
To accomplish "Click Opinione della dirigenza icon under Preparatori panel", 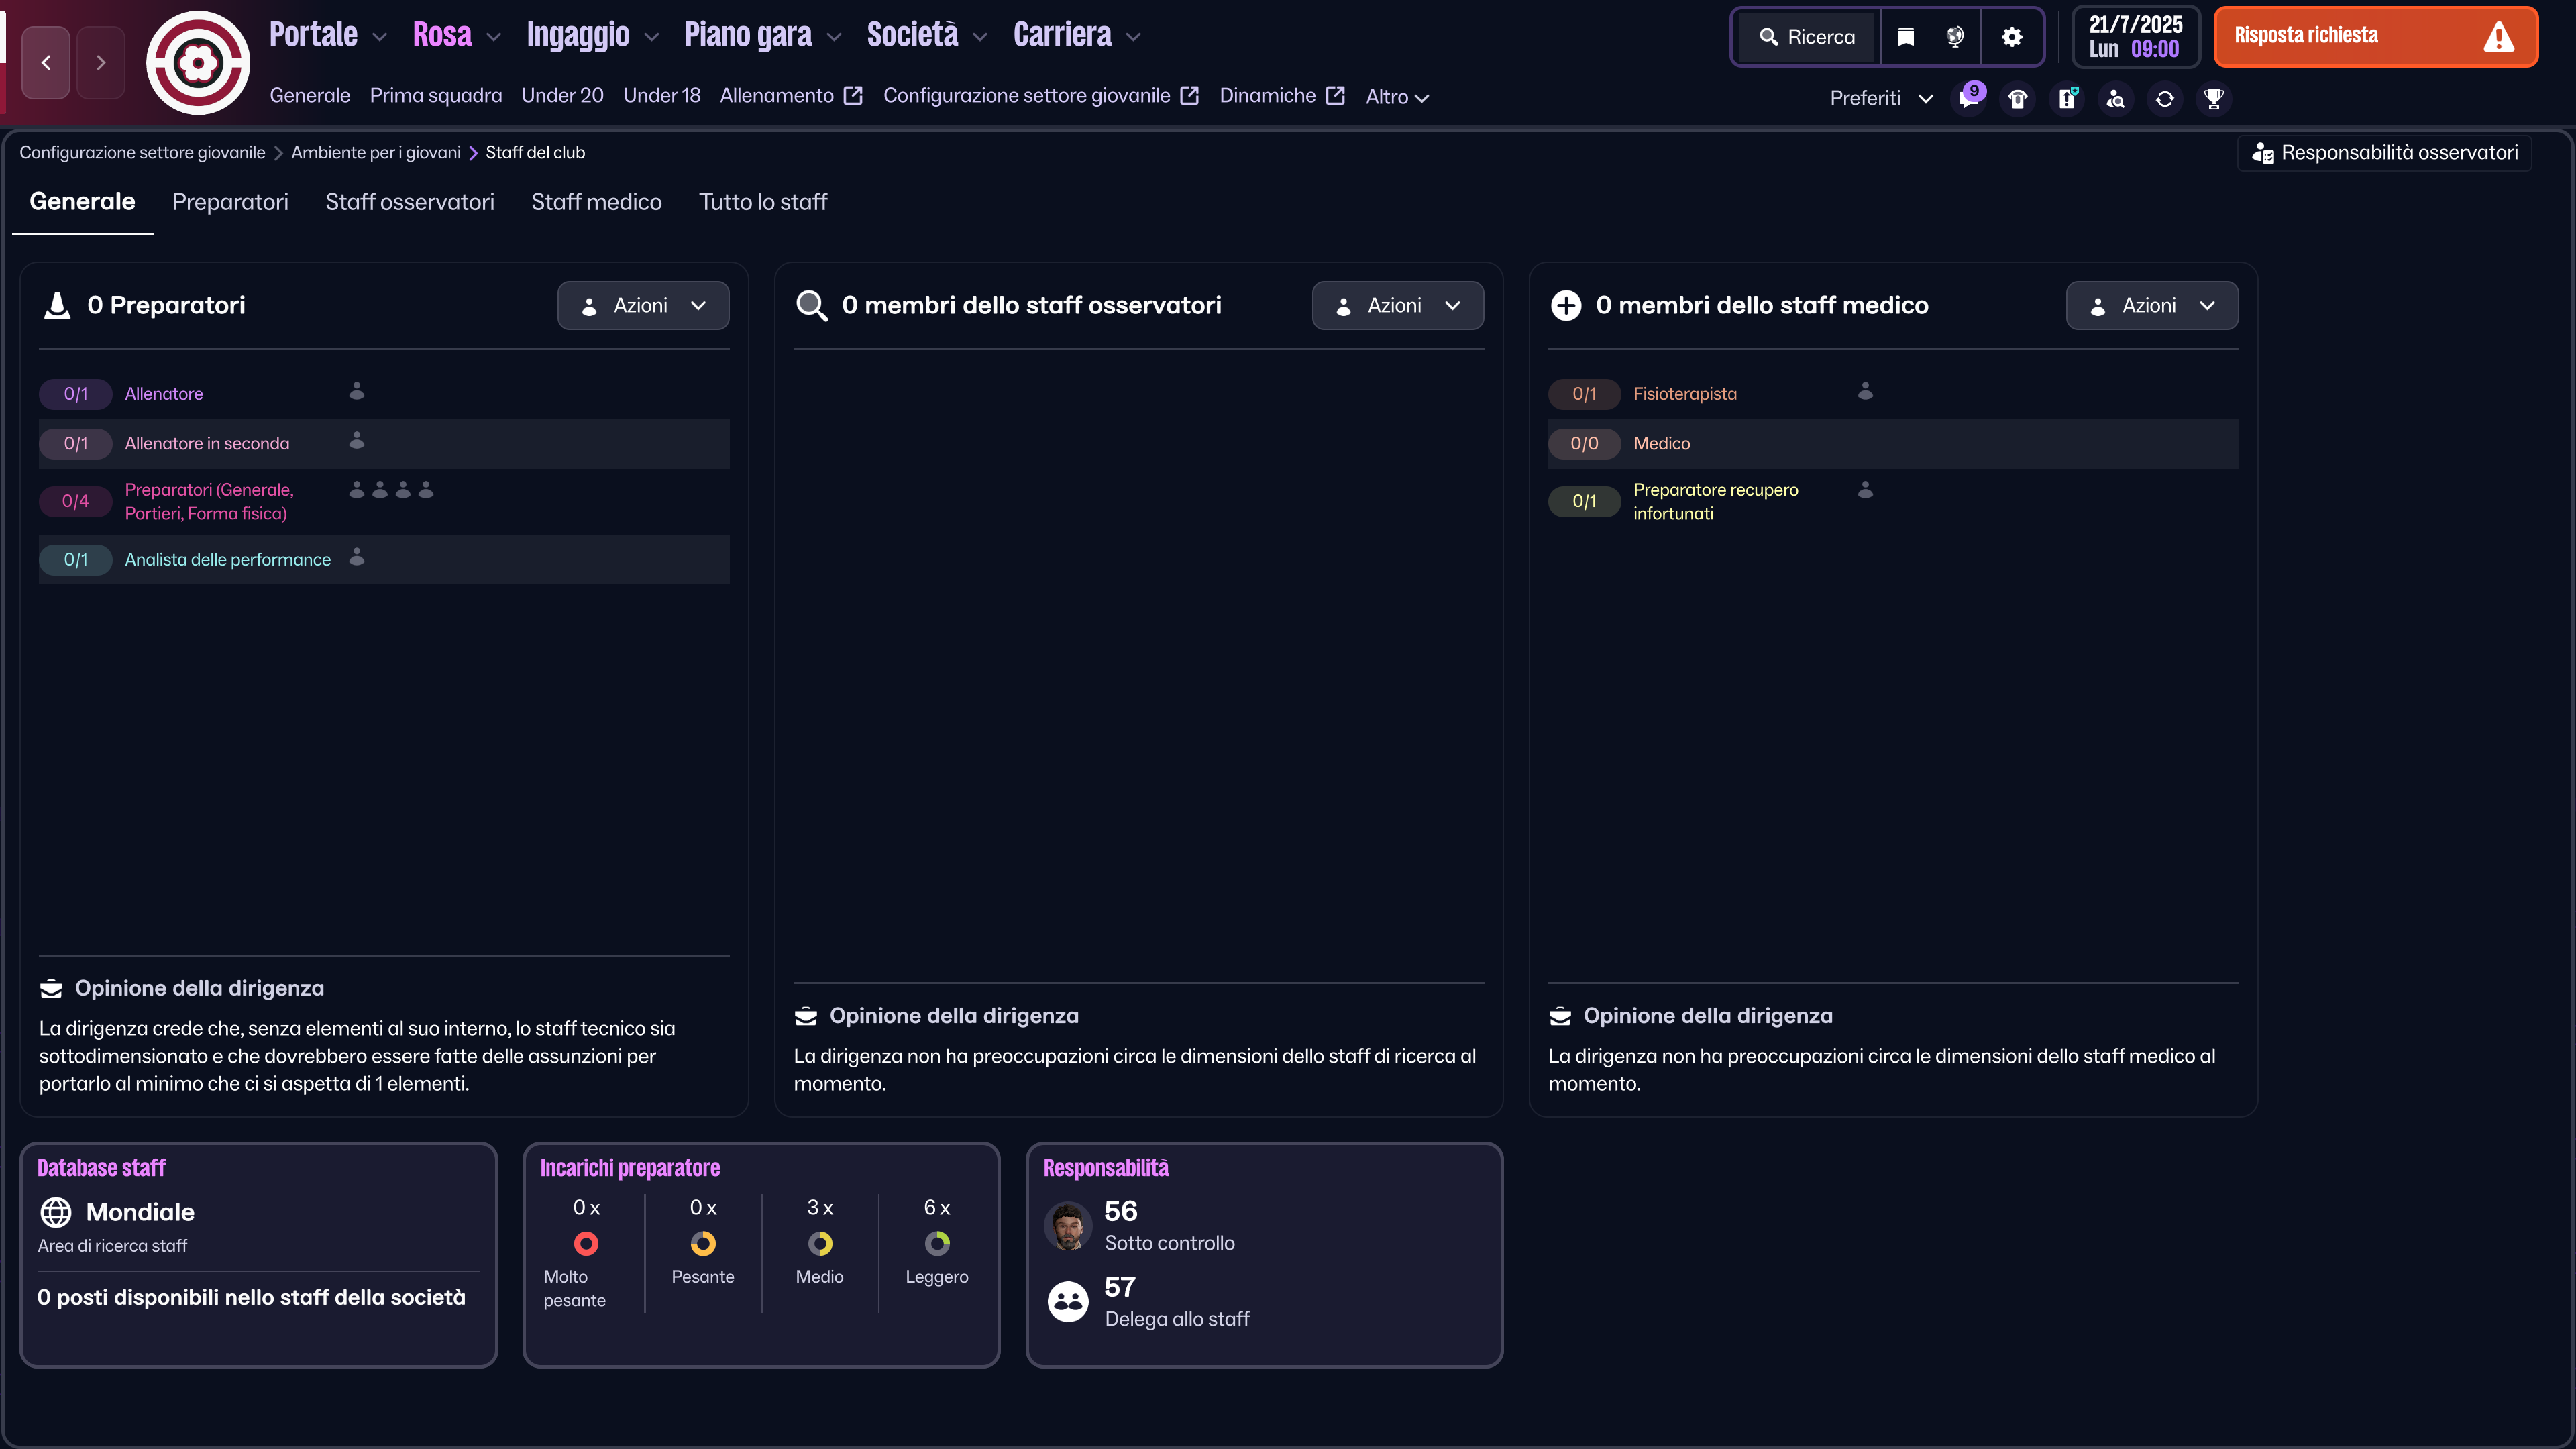I will (x=51, y=988).
